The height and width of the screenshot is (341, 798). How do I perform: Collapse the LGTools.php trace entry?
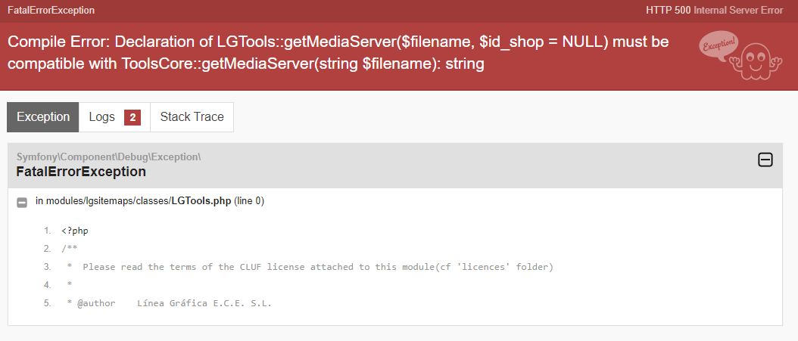22,202
